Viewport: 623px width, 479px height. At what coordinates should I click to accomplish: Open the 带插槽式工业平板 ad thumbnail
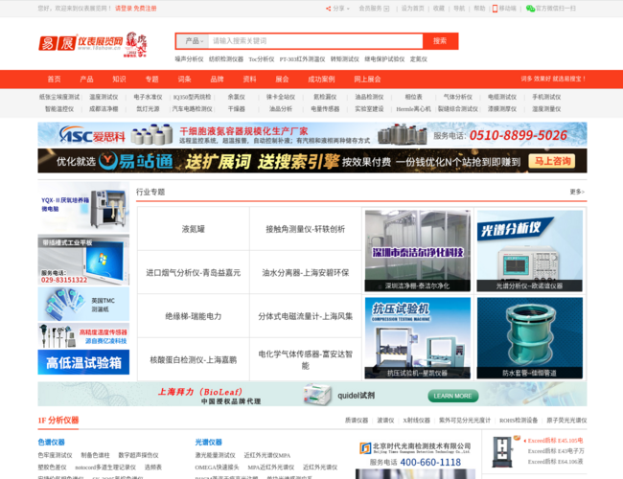coord(83,261)
